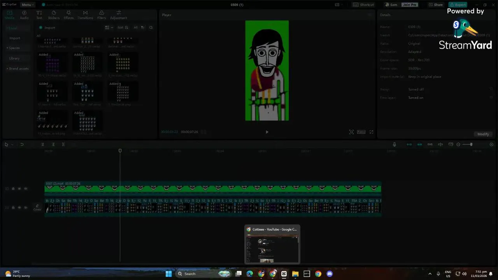The height and width of the screenshot is (280, 498).
Task: Toggle linkage in timeline toolbar
Action: click(430, 144)
